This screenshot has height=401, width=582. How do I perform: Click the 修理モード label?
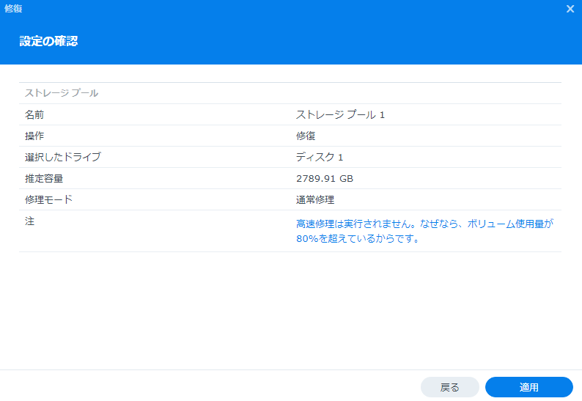[48, 199]
